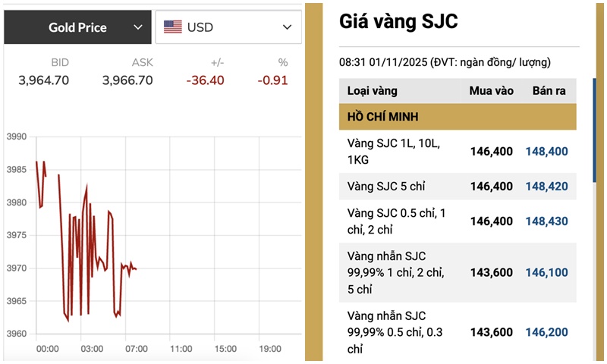This screenshot has height=364, width=607.
Task: Click the Giá vàng SJC heading
Action: pyautogui.click(x=398, y=22)
